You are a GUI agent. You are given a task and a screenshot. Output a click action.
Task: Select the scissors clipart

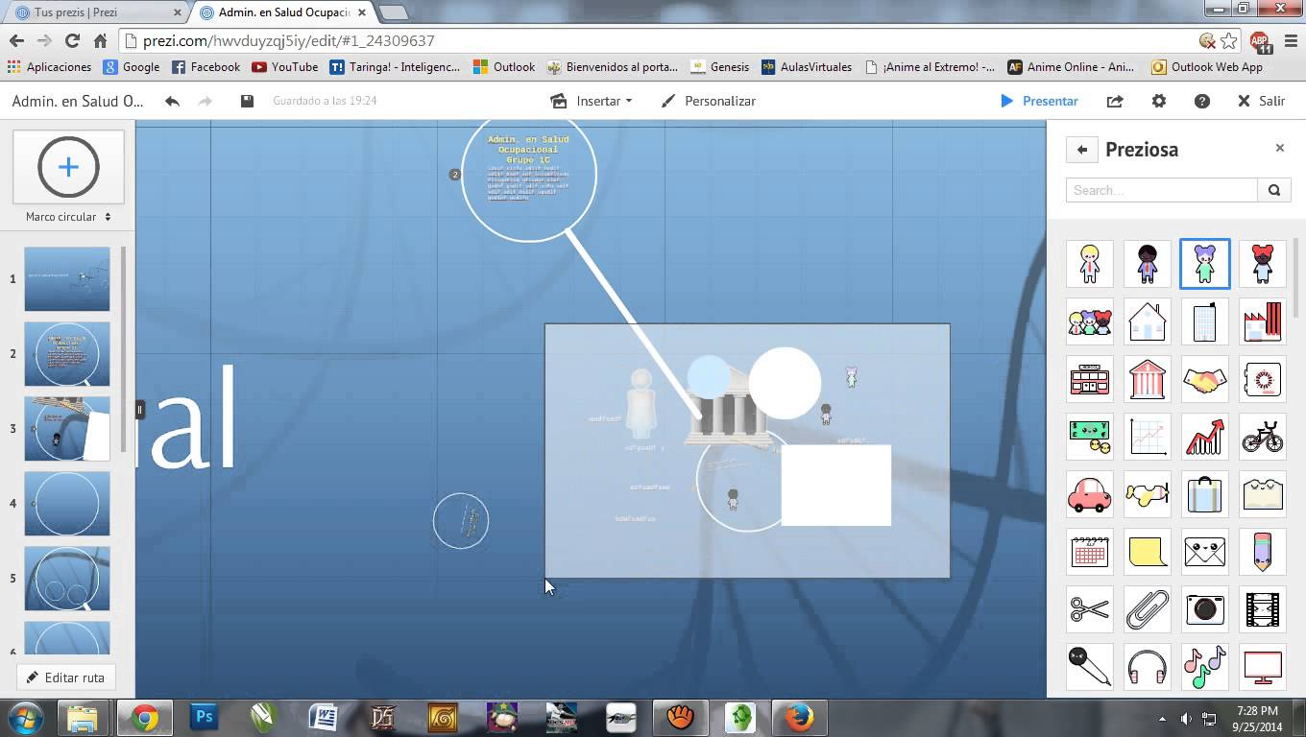1089,609
